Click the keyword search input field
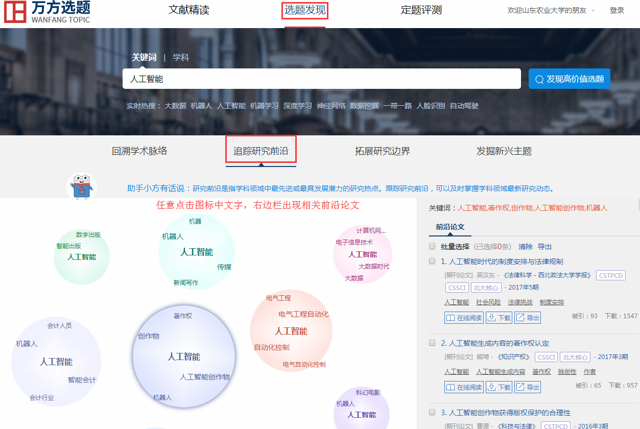The width and height of the screenshot is (640, 429). [x=321, y=79]
